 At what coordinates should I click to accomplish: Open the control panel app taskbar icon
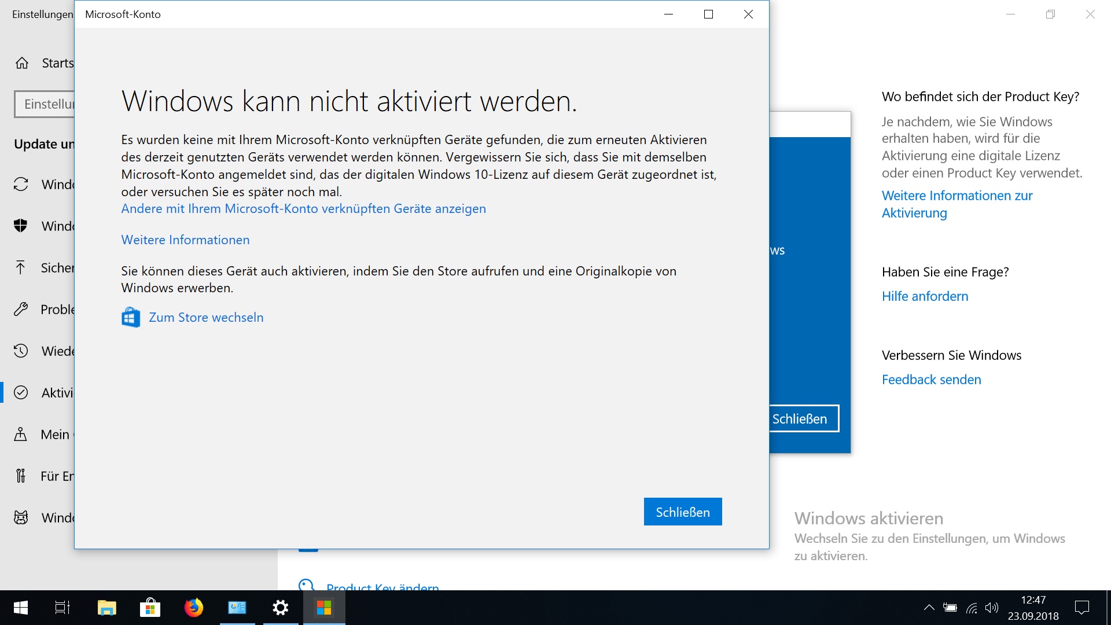[x=237, y=608]
